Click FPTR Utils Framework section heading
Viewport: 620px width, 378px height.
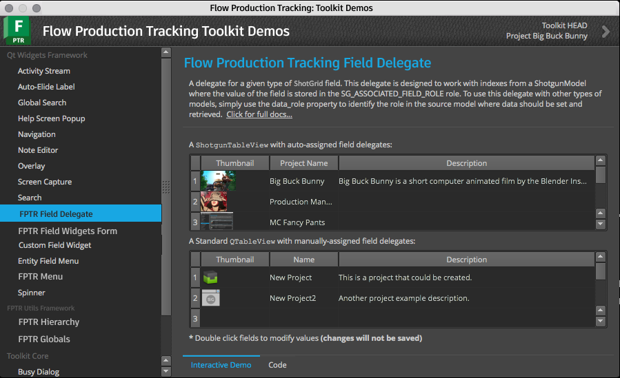(x=41, y=308)
